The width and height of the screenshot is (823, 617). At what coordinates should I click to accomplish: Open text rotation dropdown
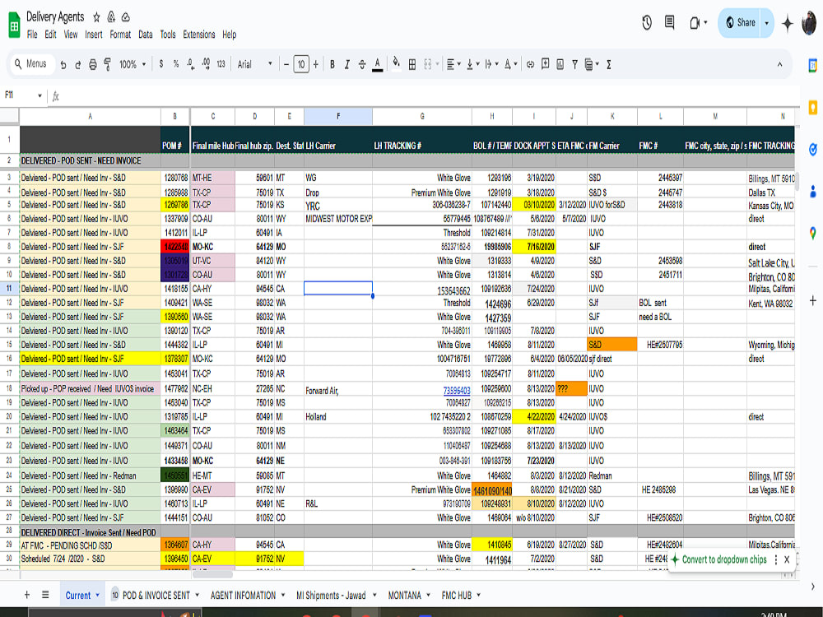point(511,64)
